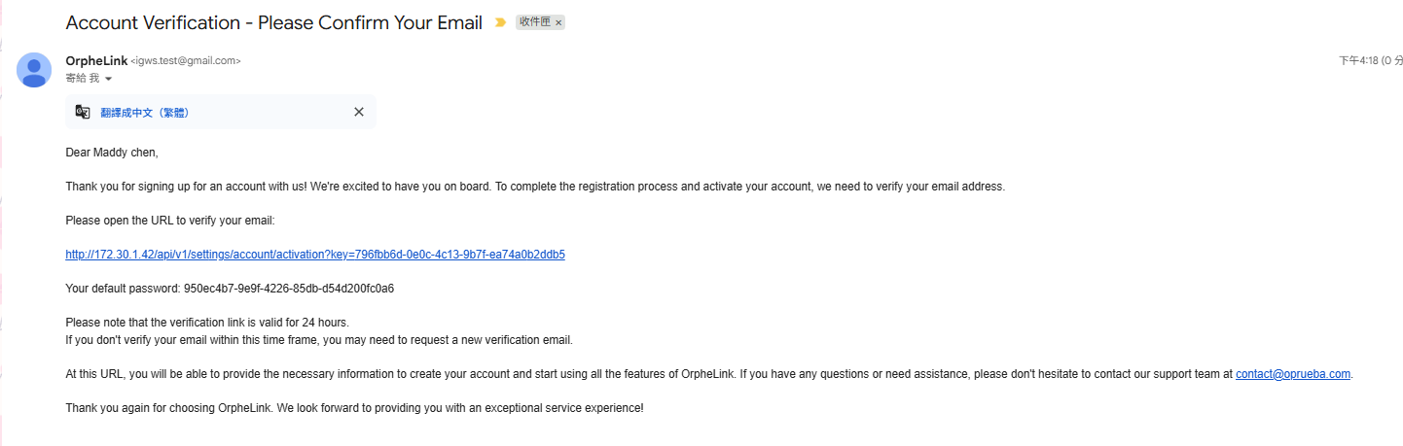
Task: Click the Dear Maddy chen greeting line
Action: 112,153
